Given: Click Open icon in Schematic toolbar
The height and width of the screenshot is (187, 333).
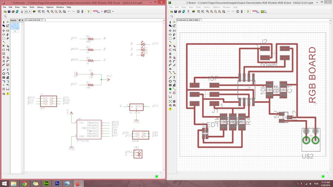Looking at the screenshot, I should tap(5, 11).
